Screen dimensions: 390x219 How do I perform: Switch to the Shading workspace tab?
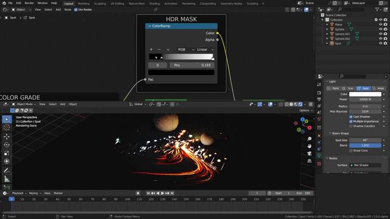[154, 4]
